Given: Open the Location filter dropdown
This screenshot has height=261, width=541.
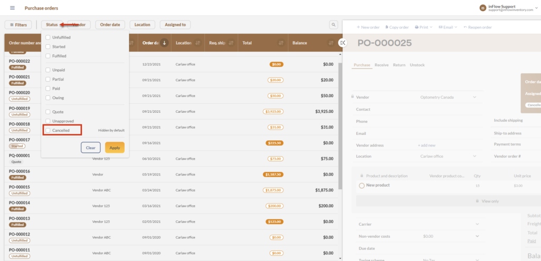Looking at the screenshot, I should click(x=142, y=25).
